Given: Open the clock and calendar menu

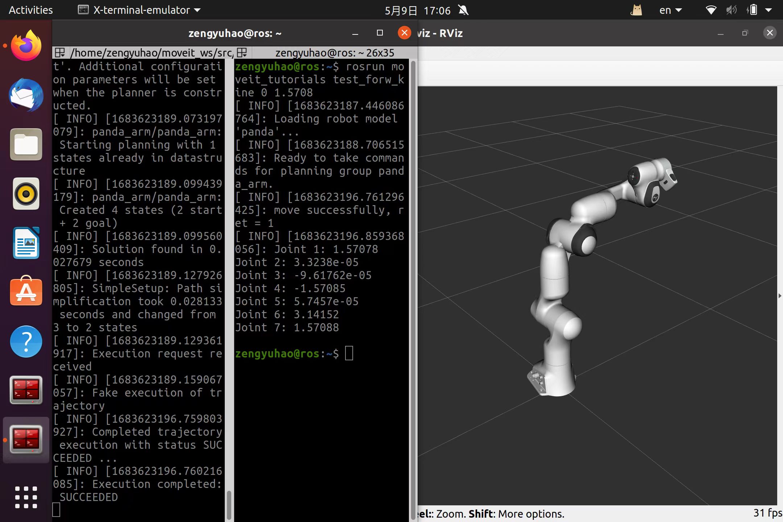Looking at the screenshot, I should pyautogui.click(x=417, y=10).
